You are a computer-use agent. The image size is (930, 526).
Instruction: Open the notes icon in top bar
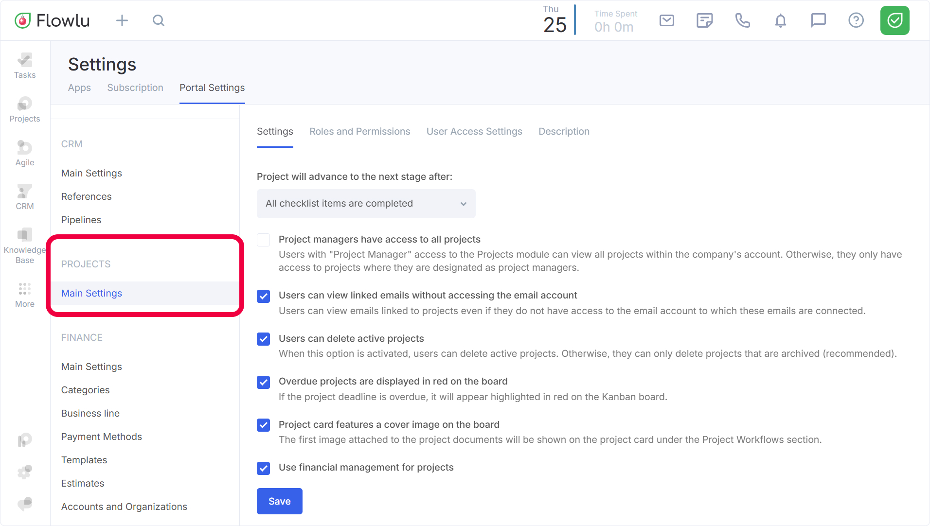[x=704, y=20]
